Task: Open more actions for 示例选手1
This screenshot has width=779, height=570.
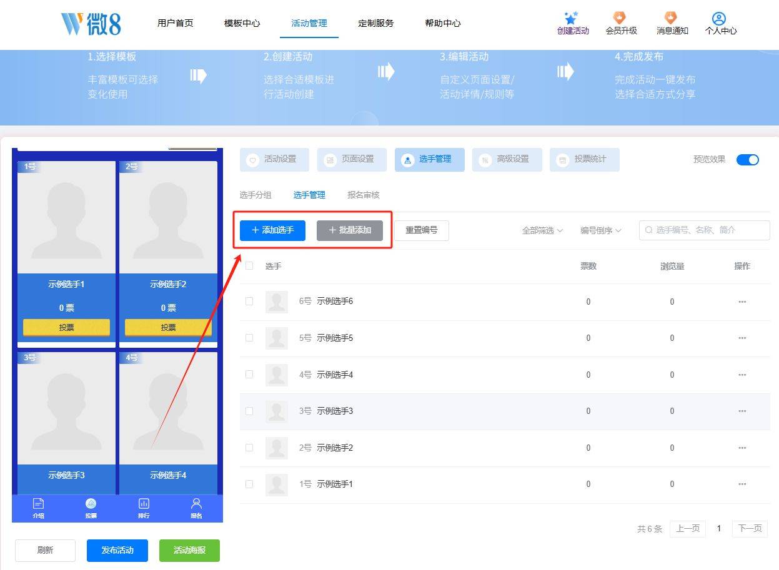Action: [x=742, y=484]
